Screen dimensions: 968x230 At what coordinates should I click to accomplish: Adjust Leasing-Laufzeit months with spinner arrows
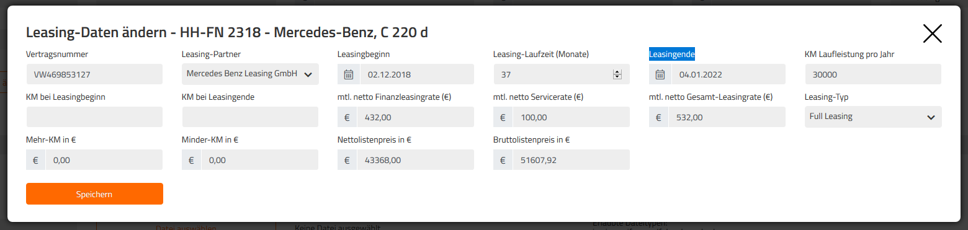tap(617, 74)
